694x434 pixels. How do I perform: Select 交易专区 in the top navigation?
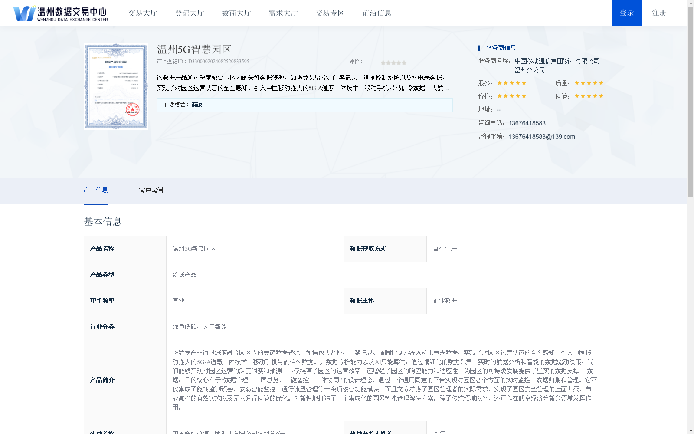(x=330, y=13)
